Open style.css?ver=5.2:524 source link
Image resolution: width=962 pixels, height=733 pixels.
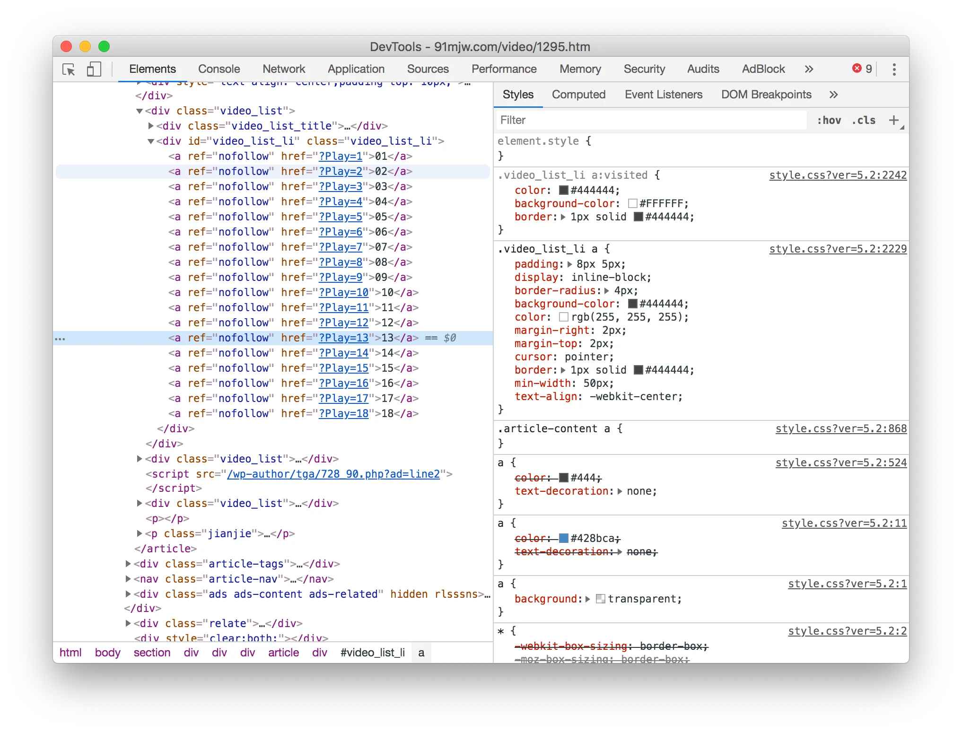click(x=841, y=463)
